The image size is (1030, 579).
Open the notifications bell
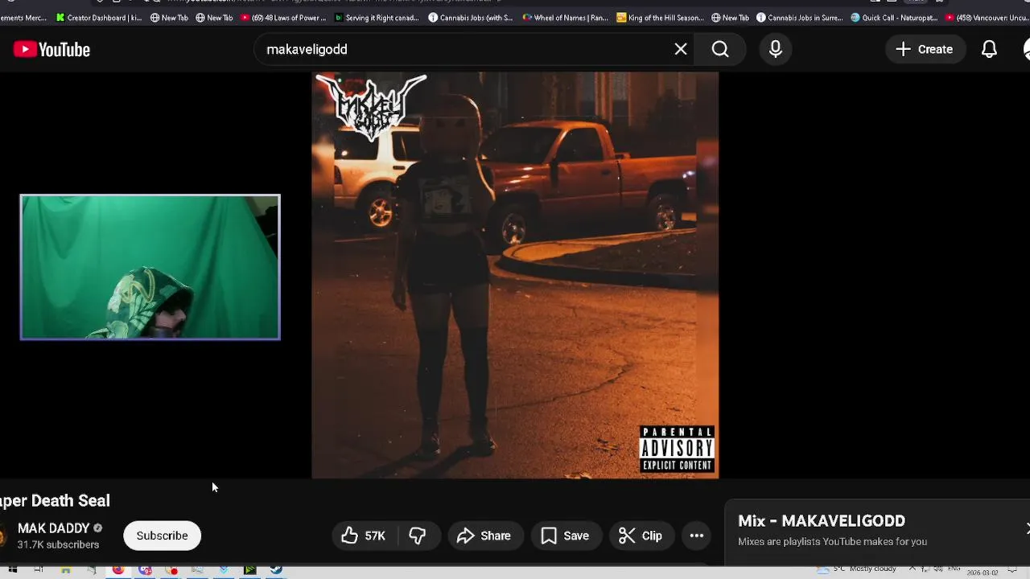[989, 49]
